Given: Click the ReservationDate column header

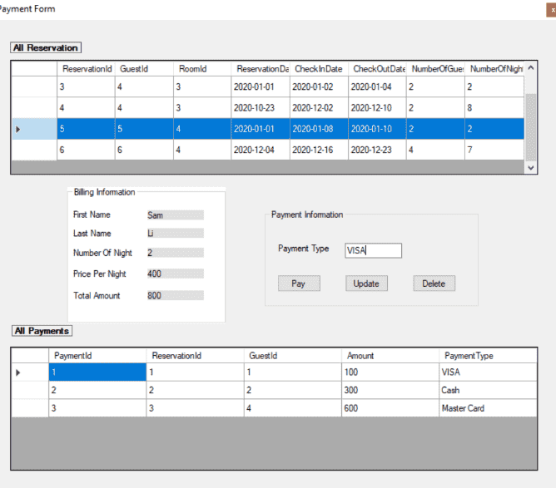Looking at the screenshot, I should 261,69.
